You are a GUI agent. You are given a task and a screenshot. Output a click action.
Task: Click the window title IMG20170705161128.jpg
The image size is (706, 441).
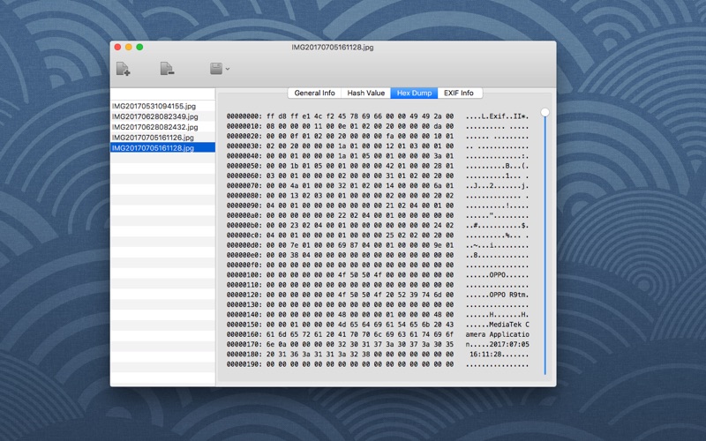pos(333,47)
